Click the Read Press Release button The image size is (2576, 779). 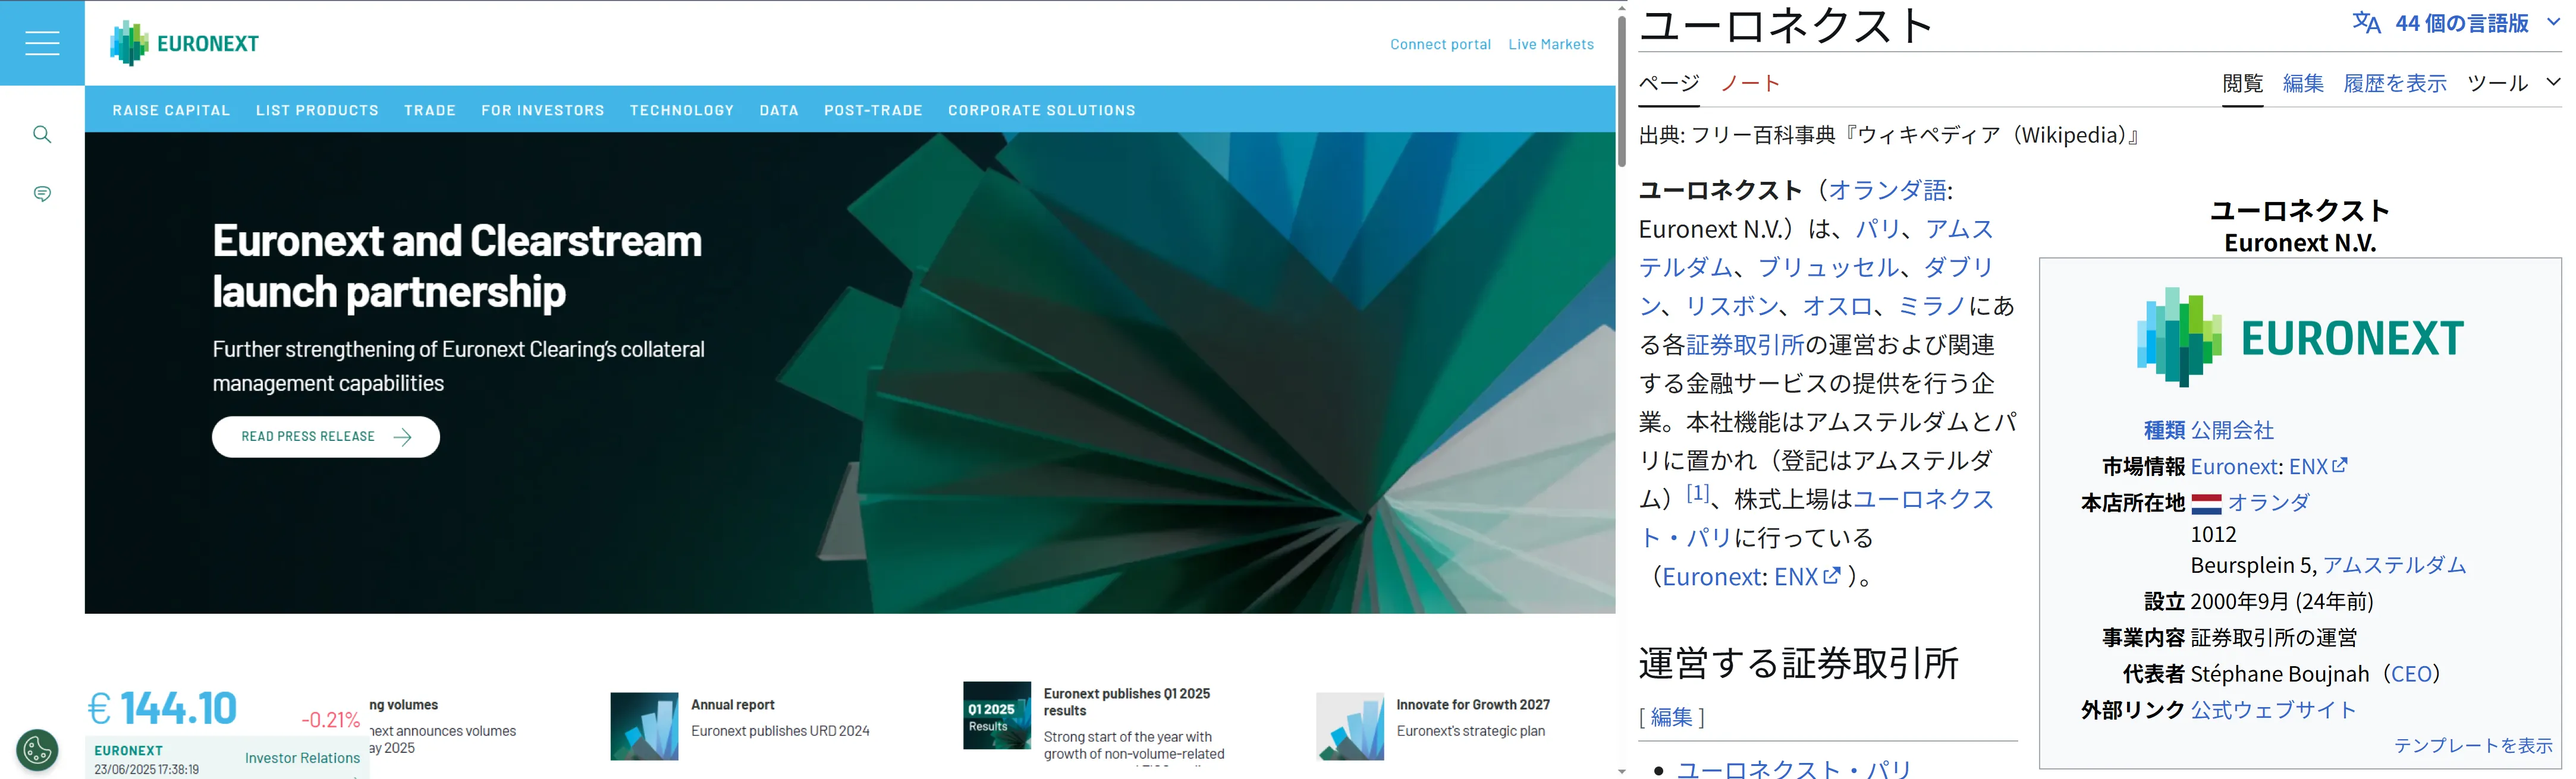[326, 437]
